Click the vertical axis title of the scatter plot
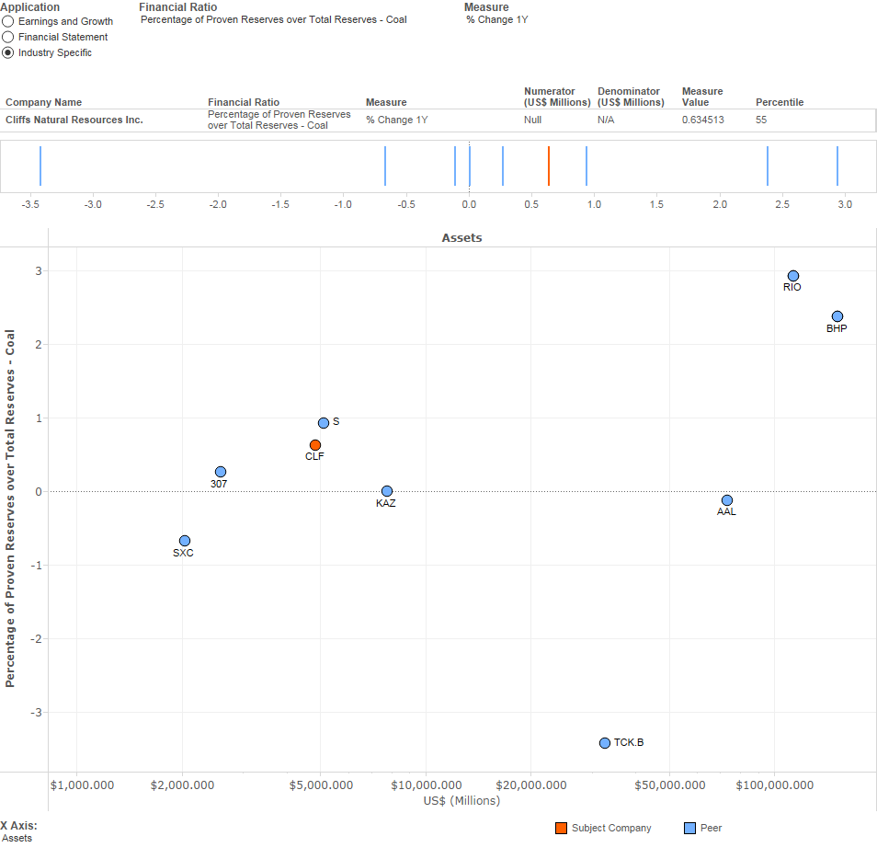877x859 pixels. point(9,508)
